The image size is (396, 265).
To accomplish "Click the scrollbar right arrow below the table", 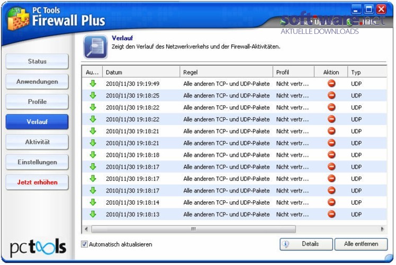I will [x=382, y=229].
